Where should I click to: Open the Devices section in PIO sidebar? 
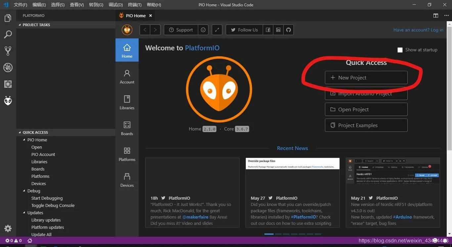tap(127, 180)
